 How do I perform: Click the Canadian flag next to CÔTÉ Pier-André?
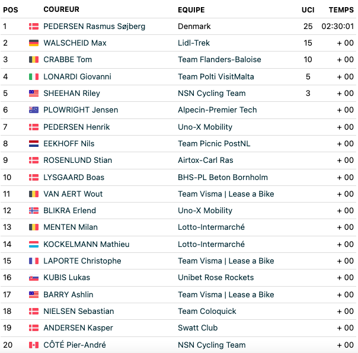tap(34, 345)
